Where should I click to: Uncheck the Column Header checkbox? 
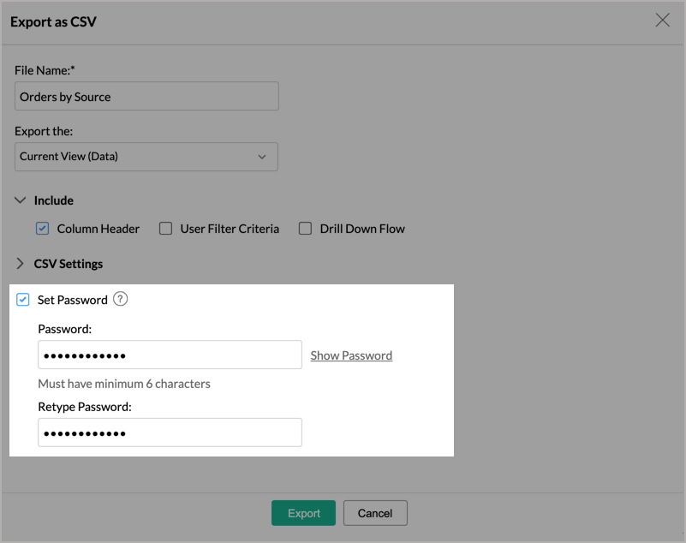click(43, 229)
